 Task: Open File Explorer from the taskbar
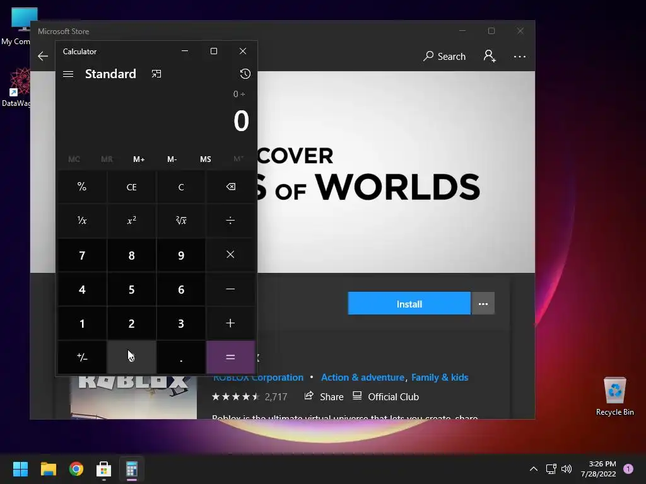click(x=48, y=469)
